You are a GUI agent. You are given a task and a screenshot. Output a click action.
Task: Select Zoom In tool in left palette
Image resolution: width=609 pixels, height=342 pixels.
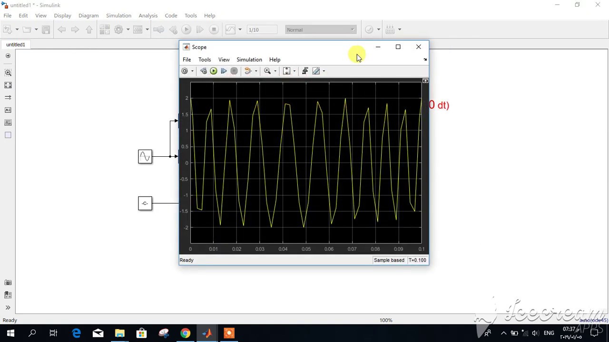[8, 73]
